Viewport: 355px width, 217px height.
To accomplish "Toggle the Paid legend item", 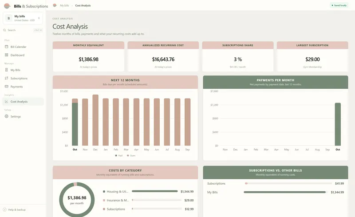I will click(119, 156).
